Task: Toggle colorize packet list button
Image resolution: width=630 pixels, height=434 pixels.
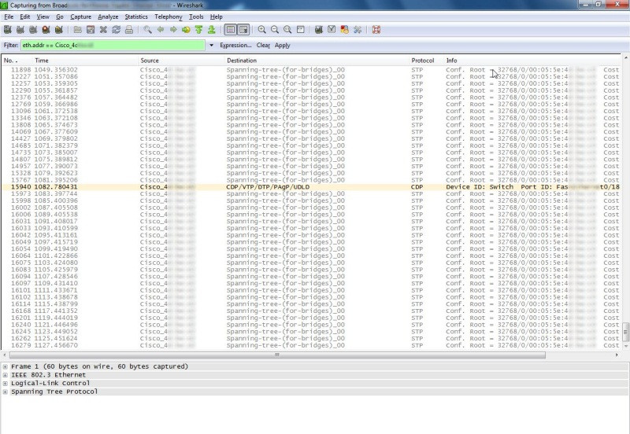Action: (x=231, y=30)
